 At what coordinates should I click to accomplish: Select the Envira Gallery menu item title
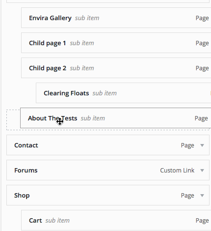tap(50, 18)
